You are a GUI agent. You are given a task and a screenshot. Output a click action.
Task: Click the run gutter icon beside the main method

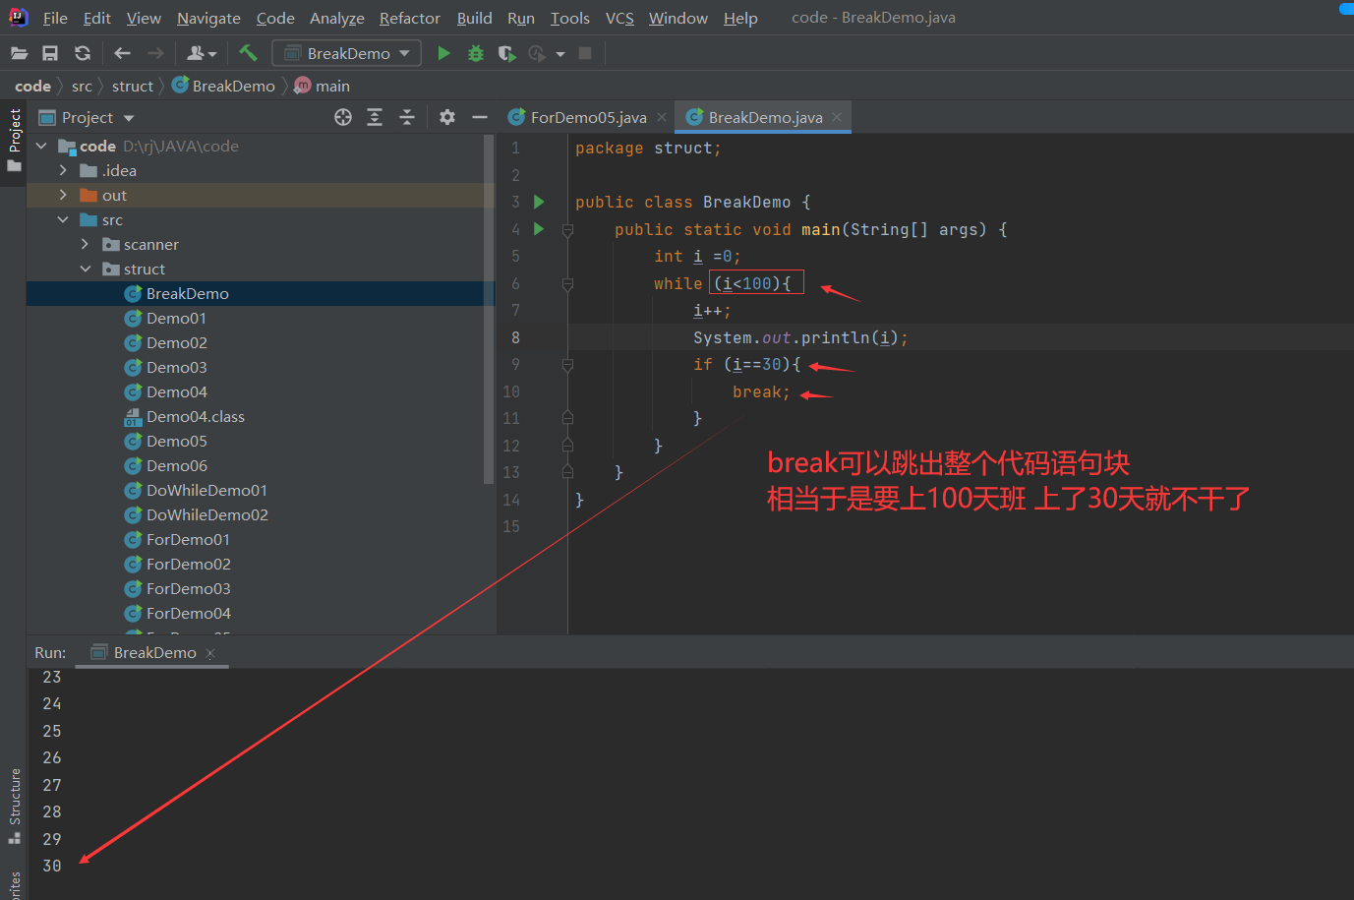539,229
